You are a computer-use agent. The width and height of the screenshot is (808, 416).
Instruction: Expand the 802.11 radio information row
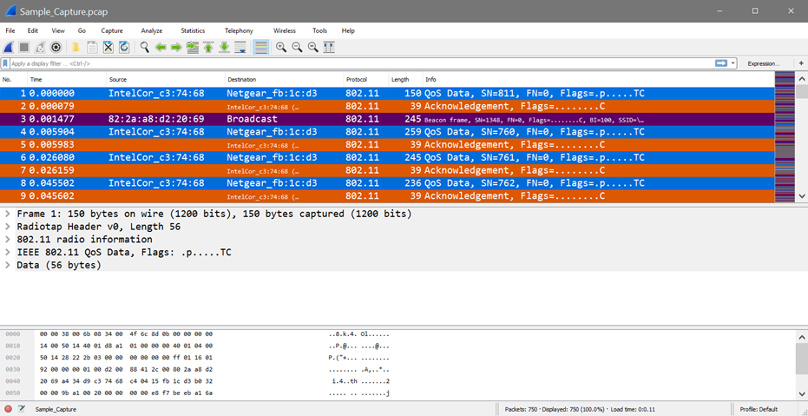click(x=7, y=240)
